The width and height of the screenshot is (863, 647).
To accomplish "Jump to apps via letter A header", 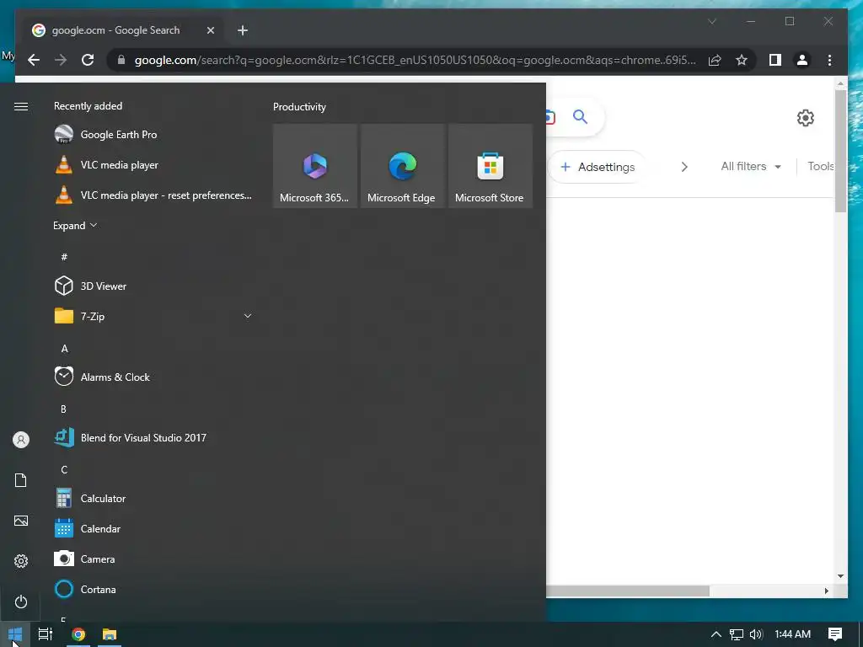I will [x=64, y=348].
